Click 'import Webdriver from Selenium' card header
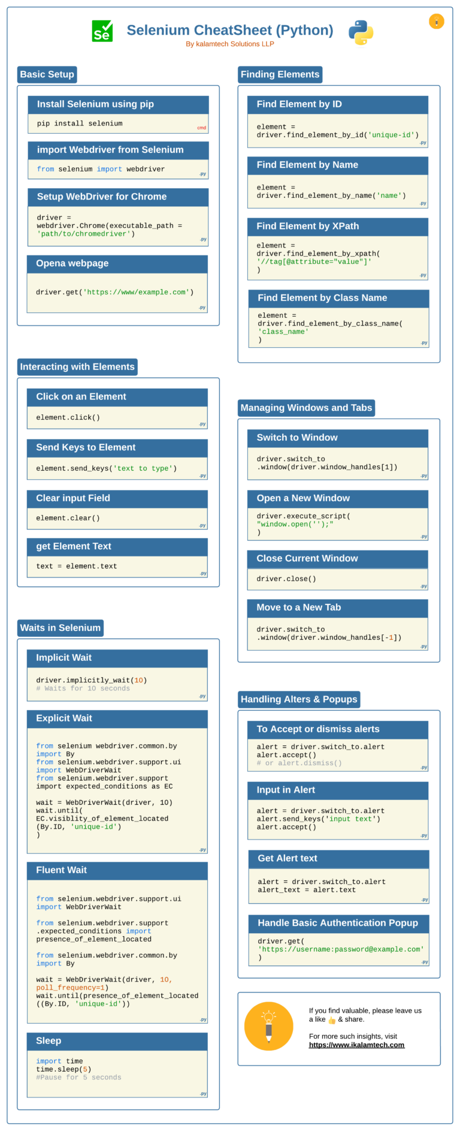 (x=119, y=150)
